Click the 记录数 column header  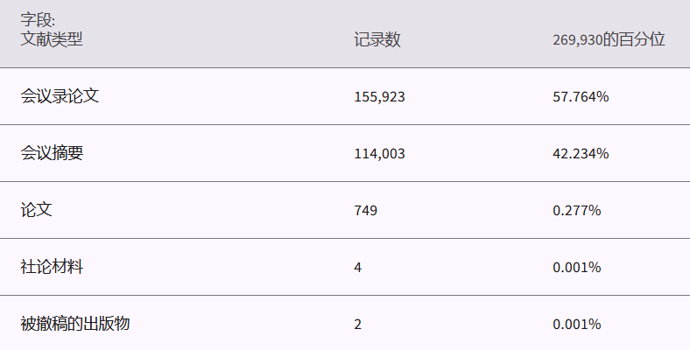(377, 39)
